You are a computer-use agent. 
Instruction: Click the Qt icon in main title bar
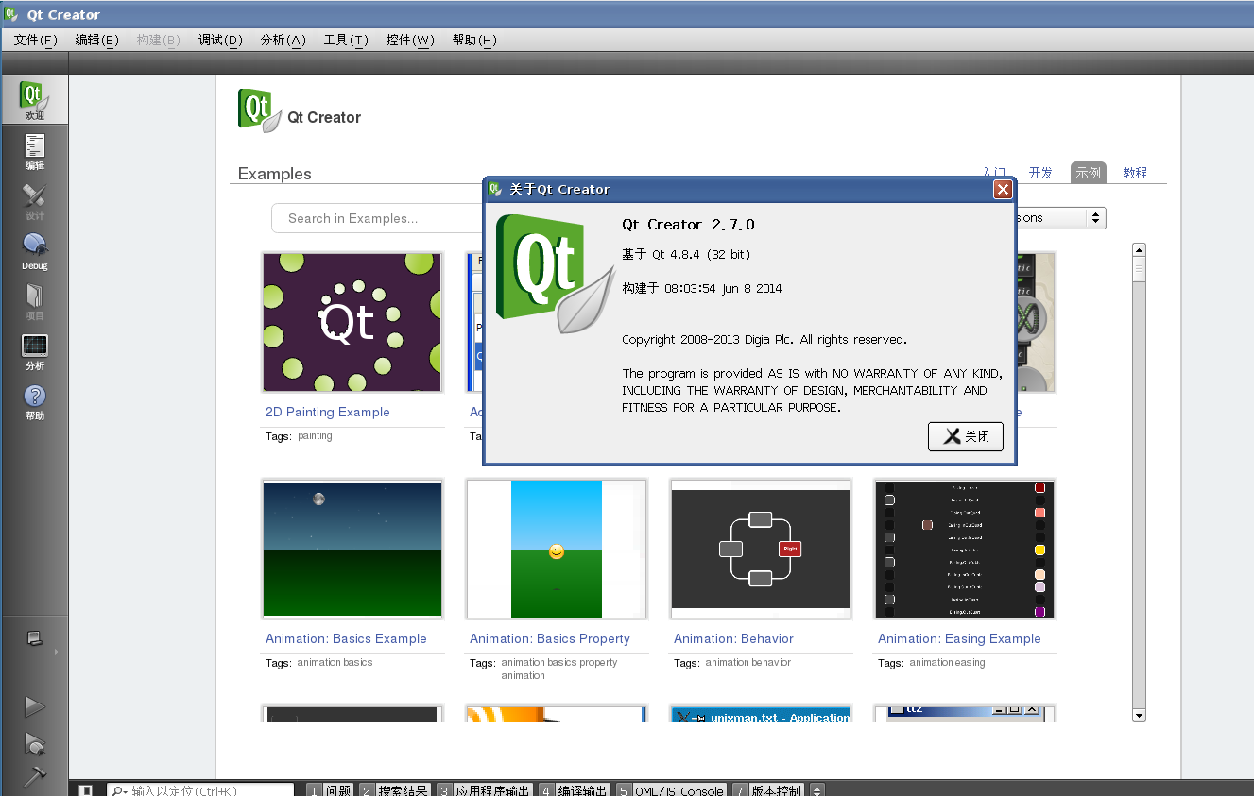[x=10, y=14]
